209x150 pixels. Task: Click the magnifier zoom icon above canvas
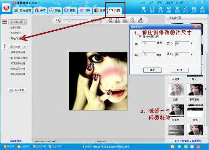[x=58, y=20]
